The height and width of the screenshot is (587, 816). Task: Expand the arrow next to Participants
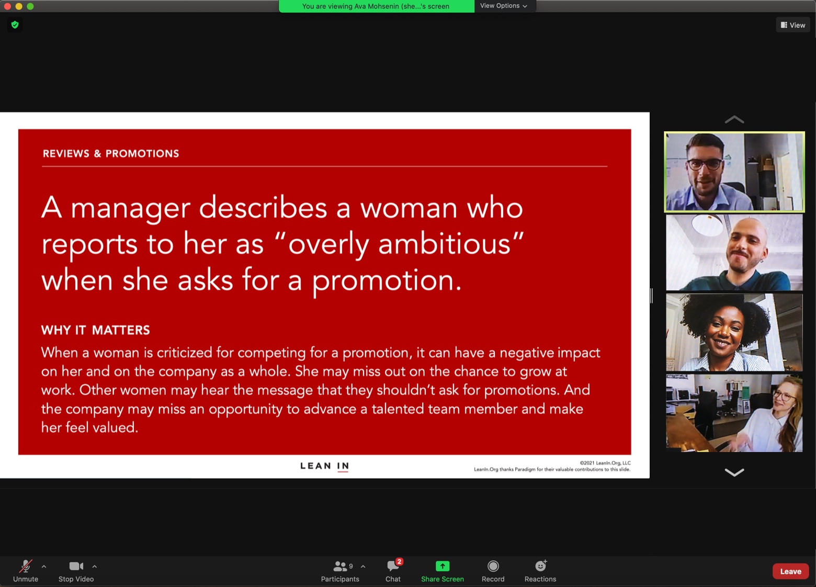[363, 566]
